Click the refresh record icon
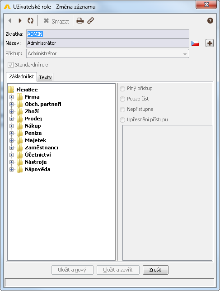The image size is (220, 291). [30, 21]
